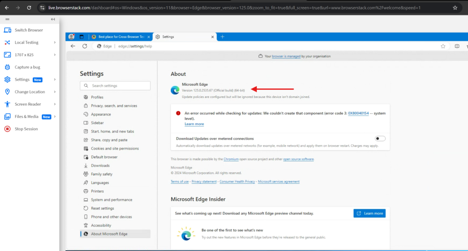The image size is (468, 251).
Task: Collapse the BrowserStack sidebar
Action: [52, 19]
